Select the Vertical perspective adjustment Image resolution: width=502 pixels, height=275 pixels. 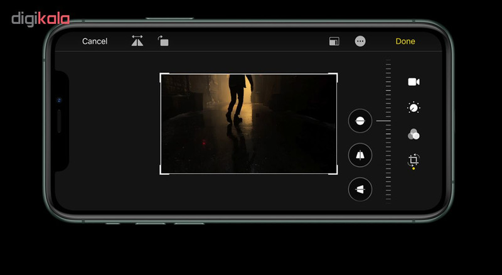tap(360, 155)
